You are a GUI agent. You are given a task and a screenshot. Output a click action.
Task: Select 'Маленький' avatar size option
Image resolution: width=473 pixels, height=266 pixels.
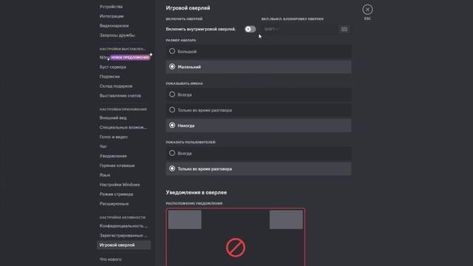pos(259,66)
